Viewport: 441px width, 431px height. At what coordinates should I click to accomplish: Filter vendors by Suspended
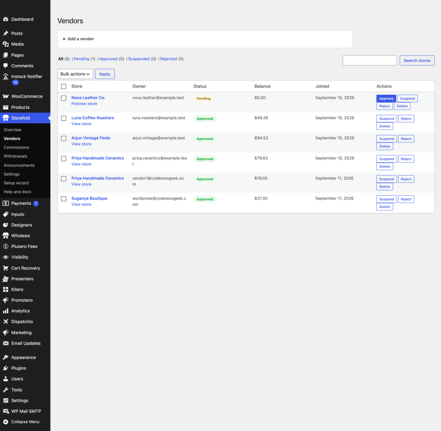[x=139, y=59]
